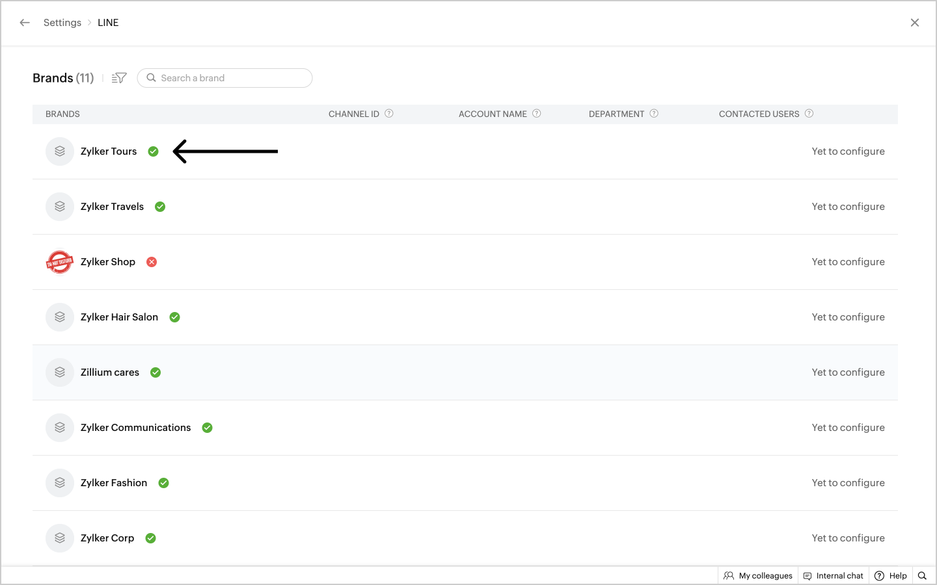Image resolution: width=937 pixels, height=585 pixels.
Task: Click the Zylker Travels brand logo icon
Action: tap(60, 207)
